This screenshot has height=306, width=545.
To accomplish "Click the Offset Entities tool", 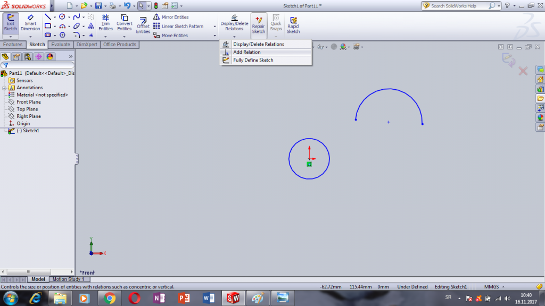I will tap(143, 25).
